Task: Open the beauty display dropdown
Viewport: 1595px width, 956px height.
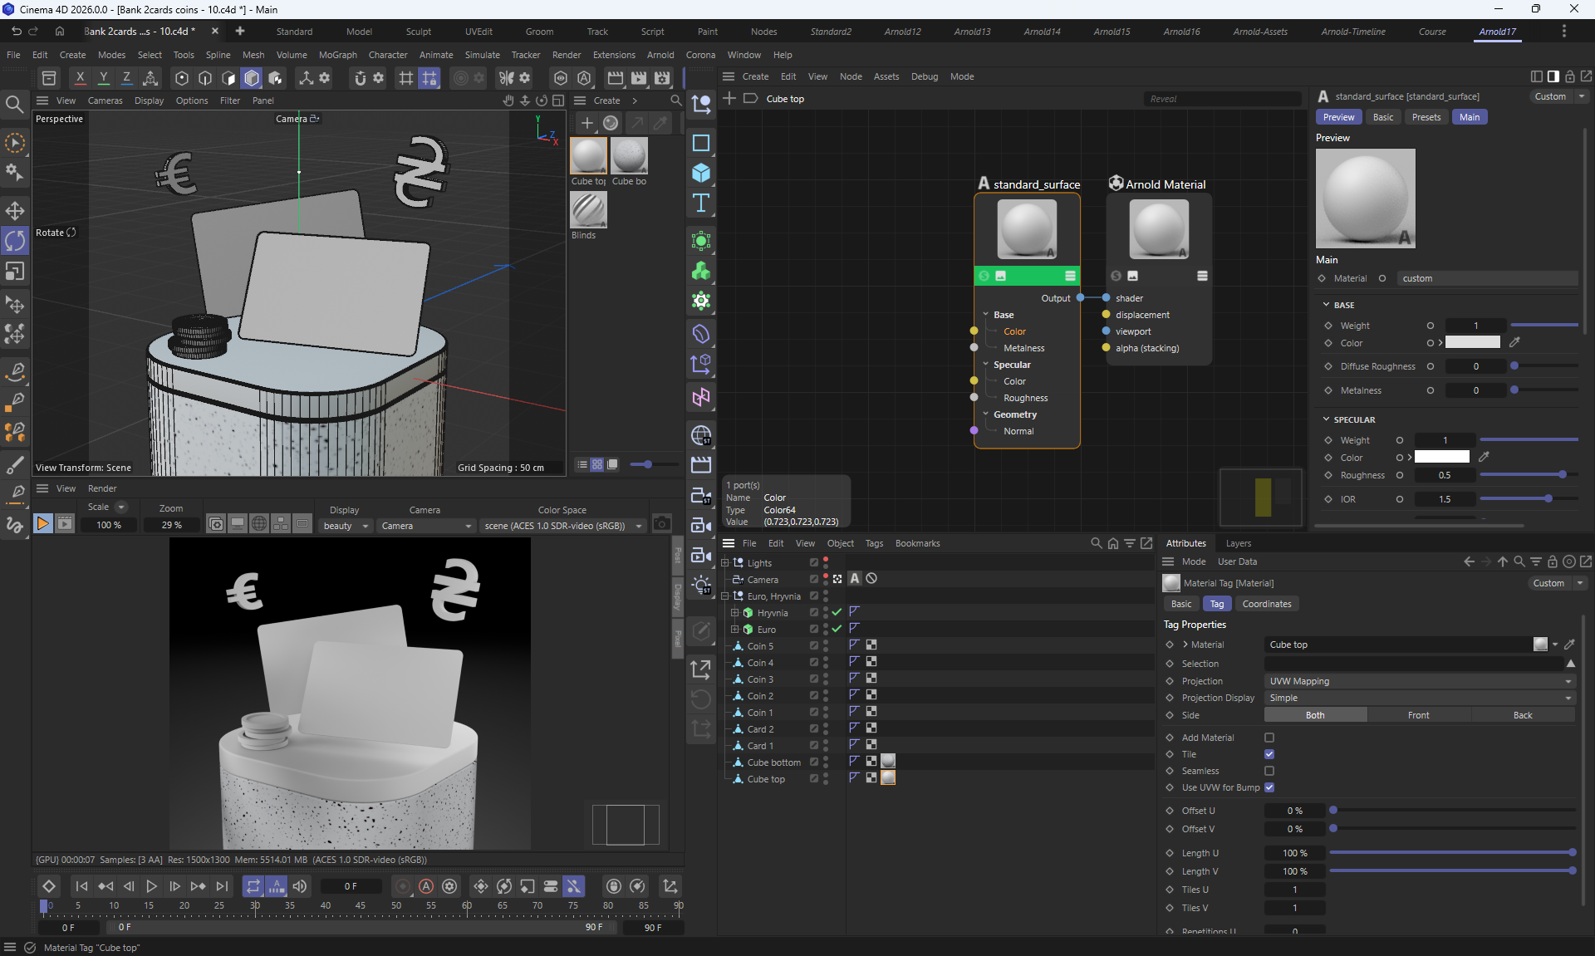Action: (x=346, y=526)
